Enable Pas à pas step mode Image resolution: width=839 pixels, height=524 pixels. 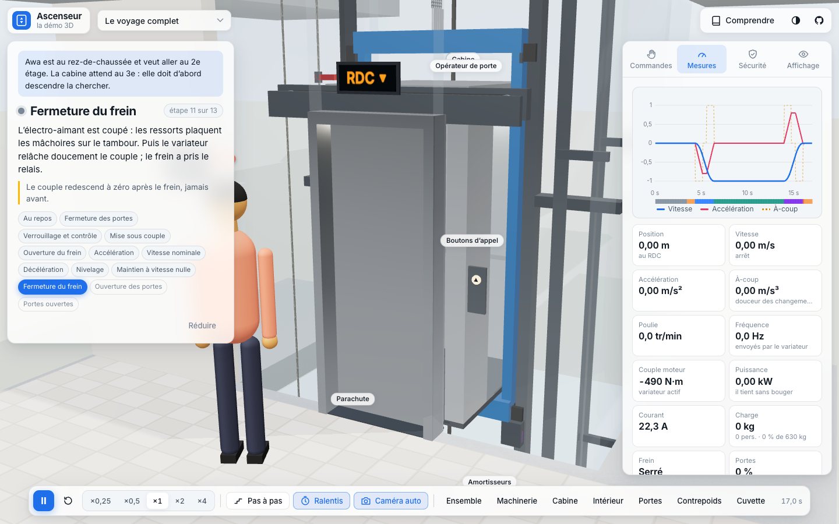(258, 501)
